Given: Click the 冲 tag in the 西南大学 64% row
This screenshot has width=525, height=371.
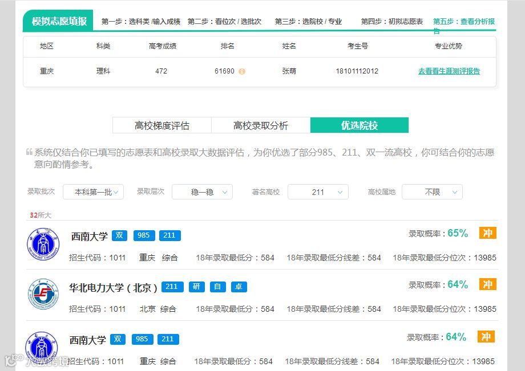Looking at the screenshot, I should coord(486,337).
